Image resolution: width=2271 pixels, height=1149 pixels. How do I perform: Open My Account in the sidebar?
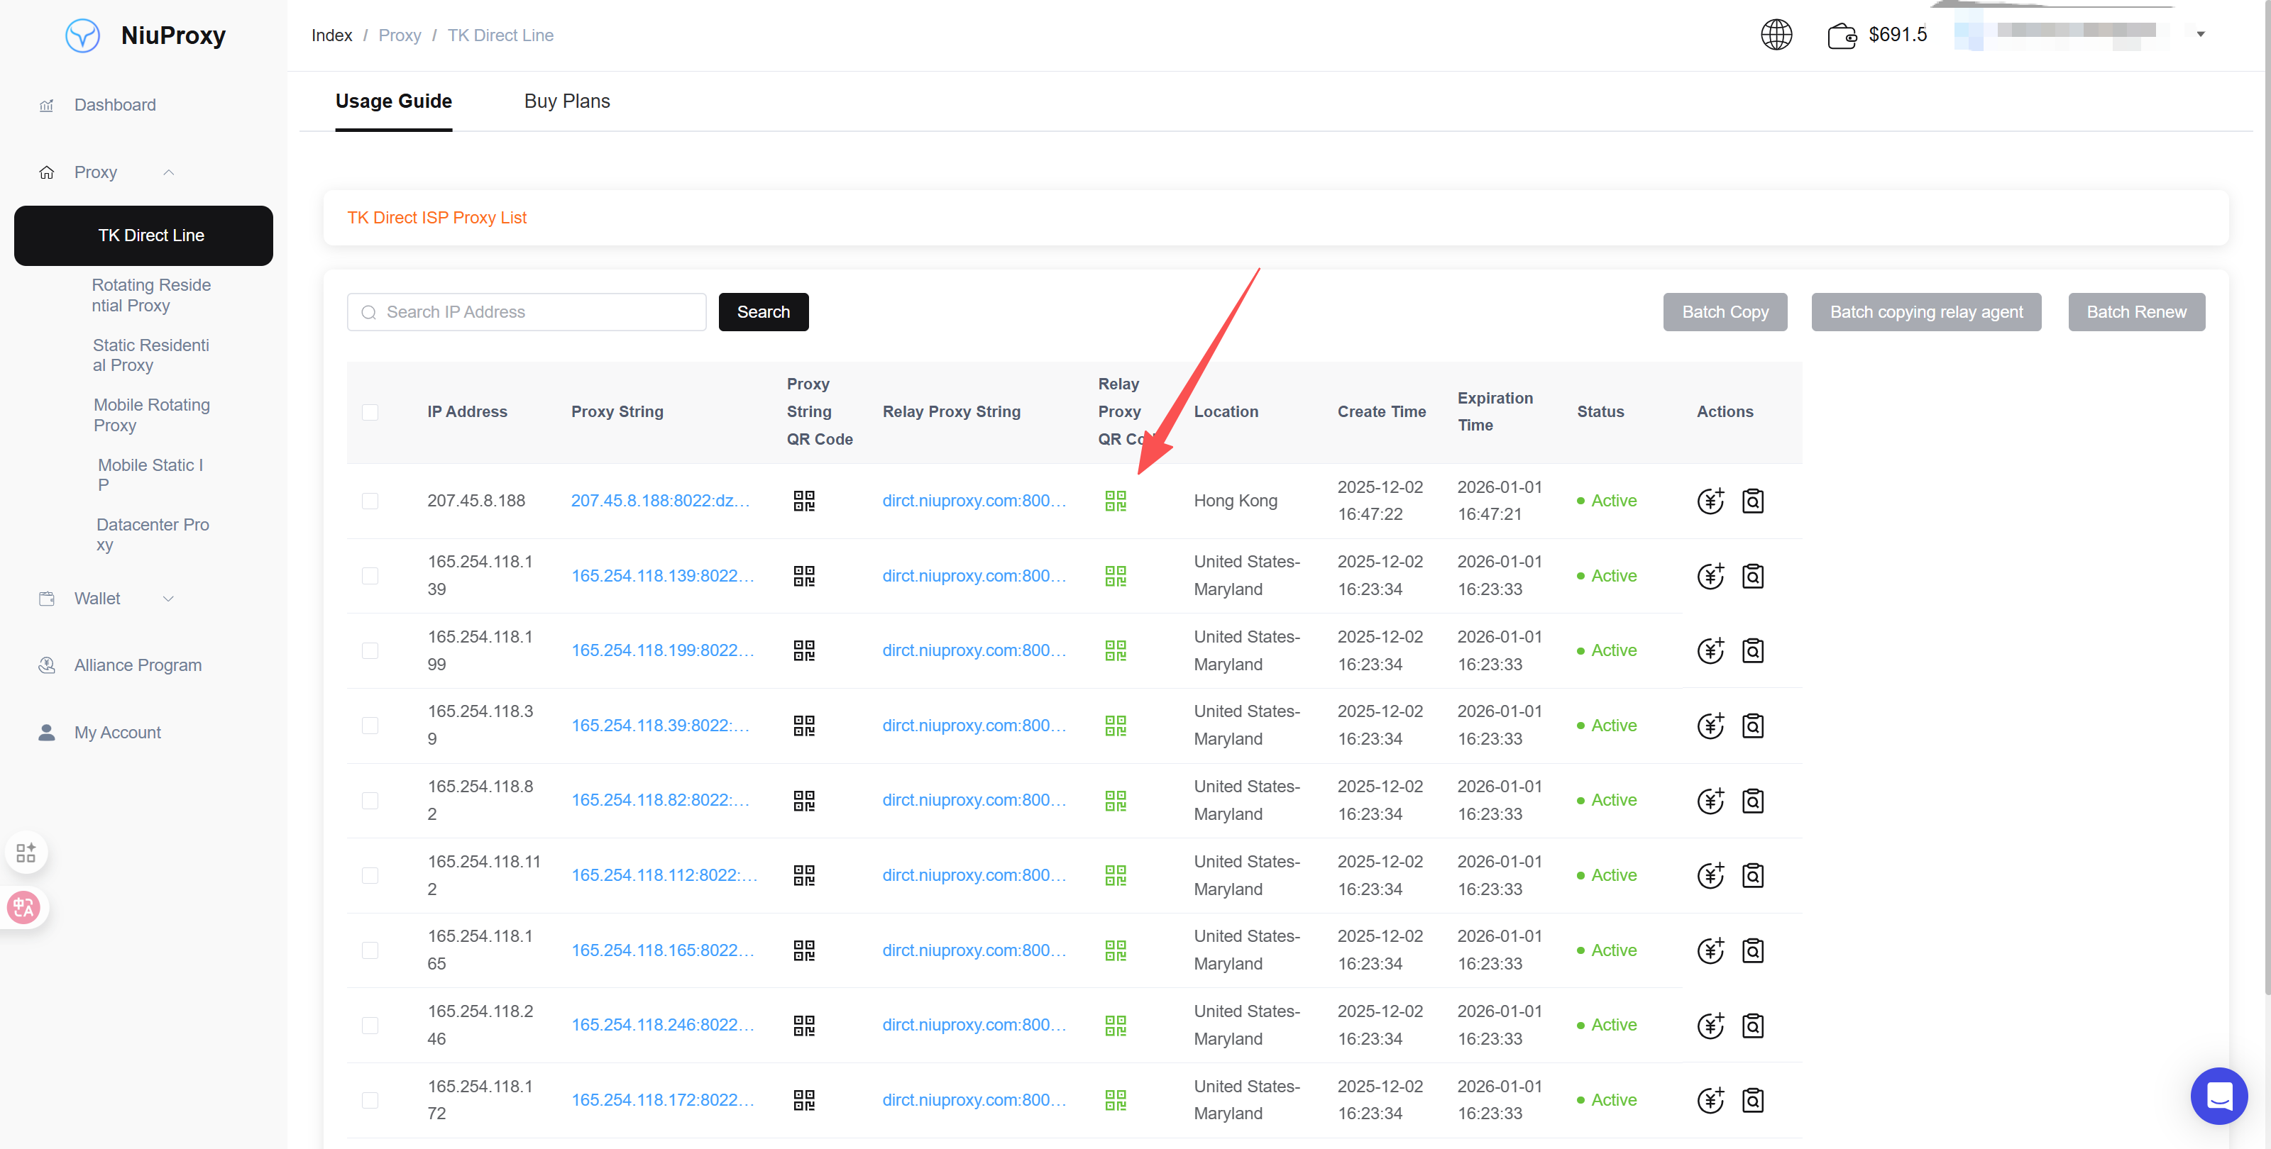click(117, 732)
